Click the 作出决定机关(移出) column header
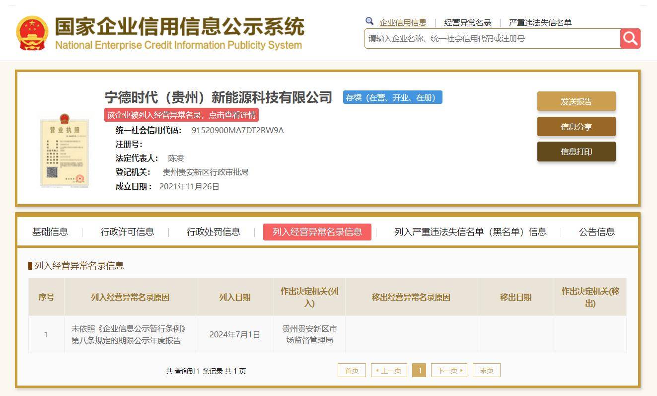The width and height of the screenshot is (657, 396). [x=590, y=297]
